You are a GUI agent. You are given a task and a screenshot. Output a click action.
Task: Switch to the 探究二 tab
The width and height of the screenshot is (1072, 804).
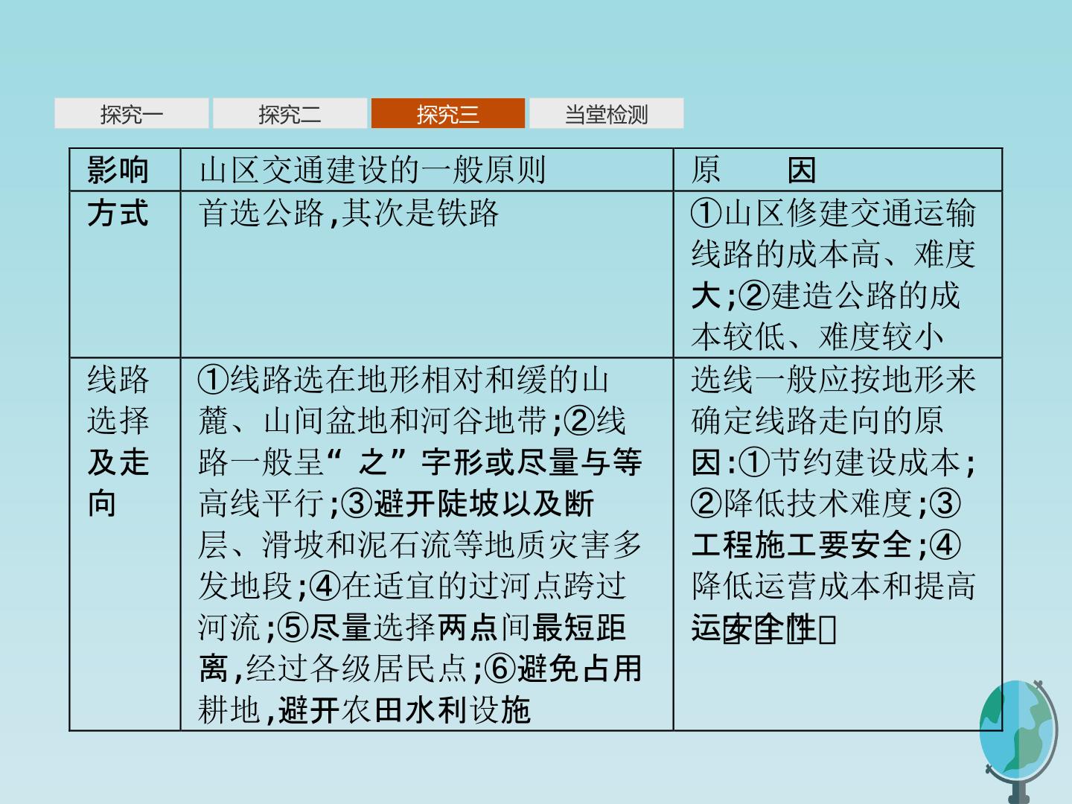click(x=290, y=114)
